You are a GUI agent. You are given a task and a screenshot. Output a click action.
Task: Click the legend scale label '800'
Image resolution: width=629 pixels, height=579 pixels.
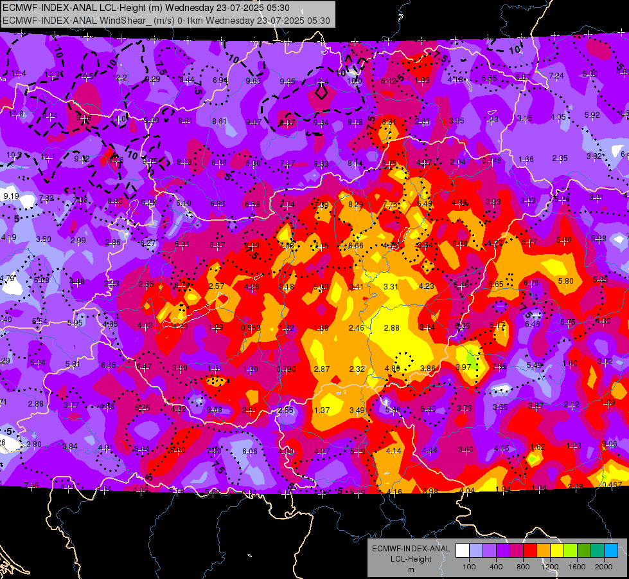coord(523,567)
